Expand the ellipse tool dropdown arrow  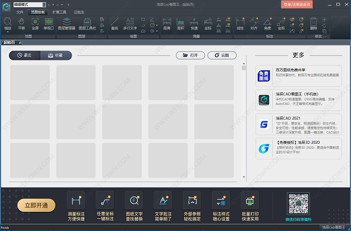[x=157, y=31]
